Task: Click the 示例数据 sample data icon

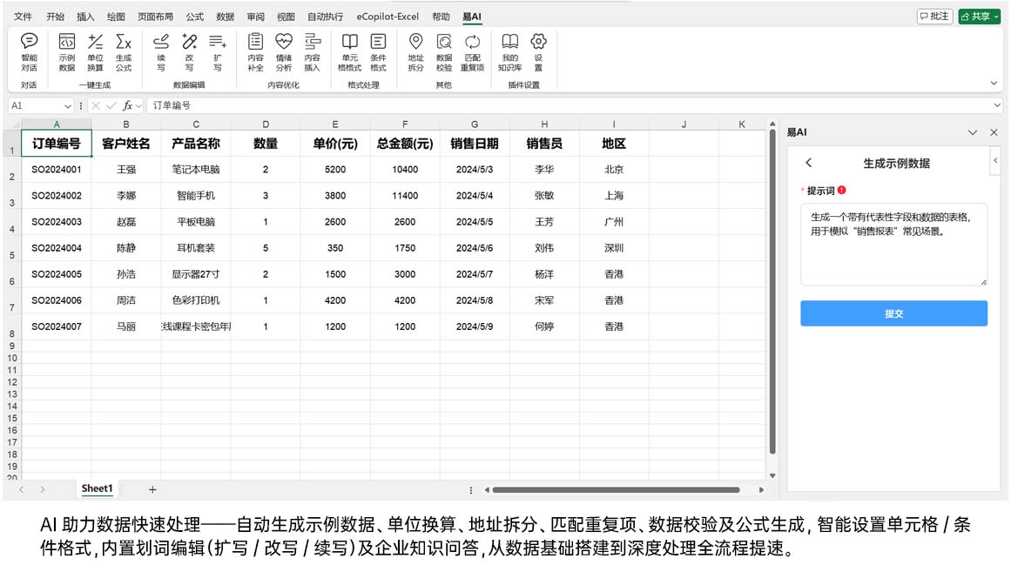Action: [x=67, y=52]
